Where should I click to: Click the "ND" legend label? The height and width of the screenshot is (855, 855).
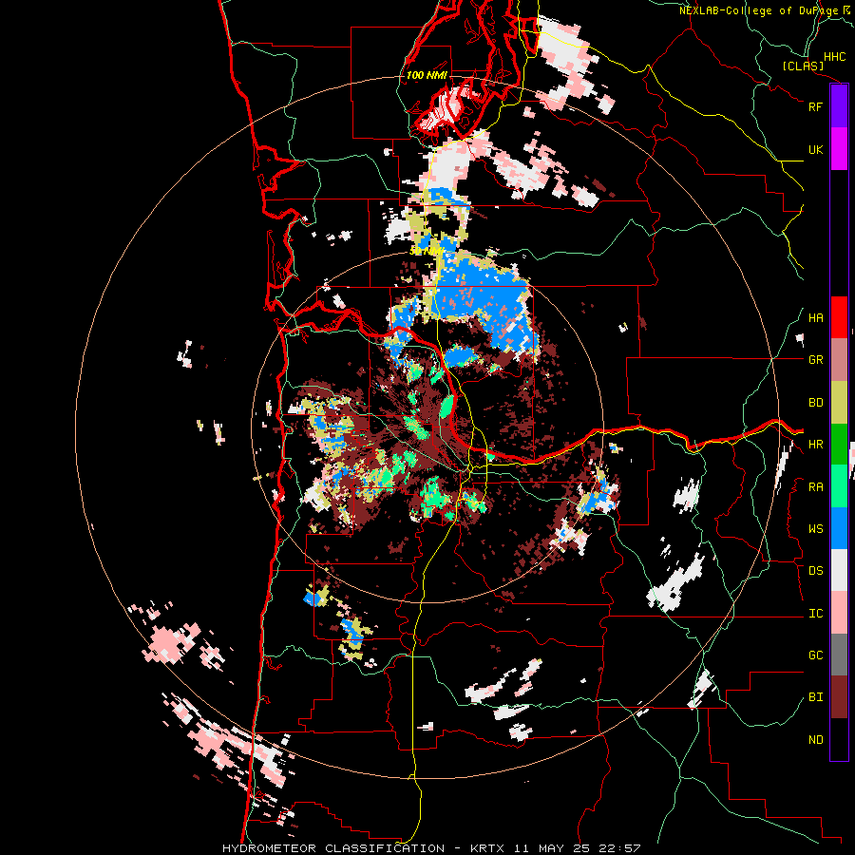815,739
